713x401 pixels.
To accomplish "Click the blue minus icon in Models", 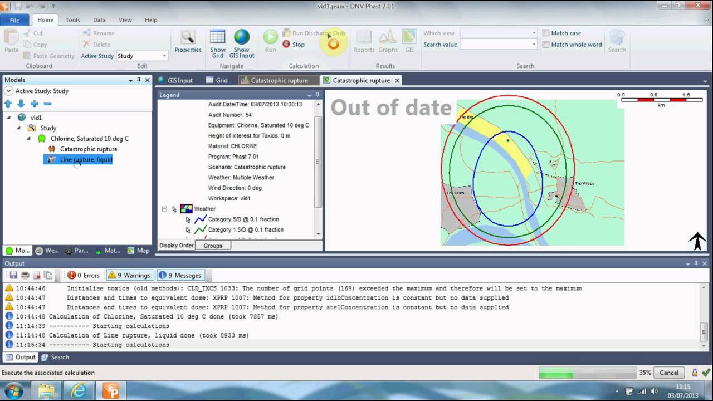I will [x=47, y=104].
